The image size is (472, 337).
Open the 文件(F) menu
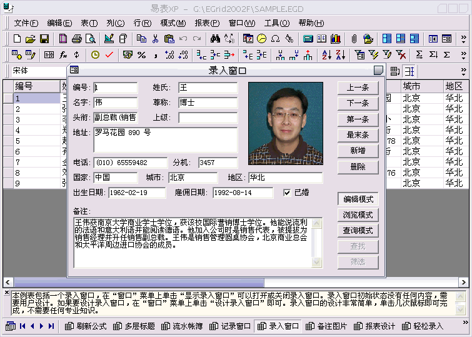(x=26, y=23)
